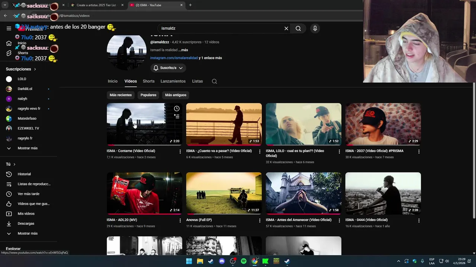Open Spotify from the taskbar

[x=244, y=261]
